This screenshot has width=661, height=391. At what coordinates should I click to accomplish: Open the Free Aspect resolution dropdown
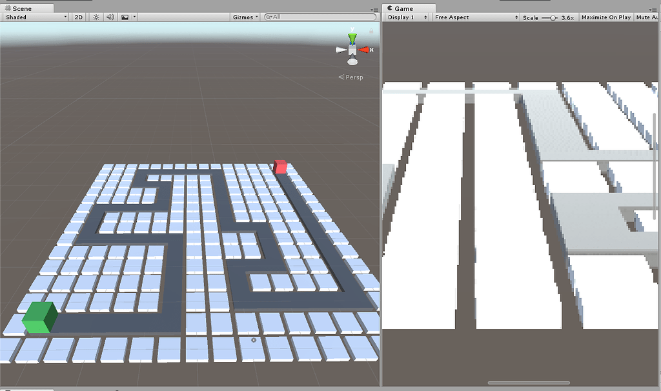click(x=474, y=17)
